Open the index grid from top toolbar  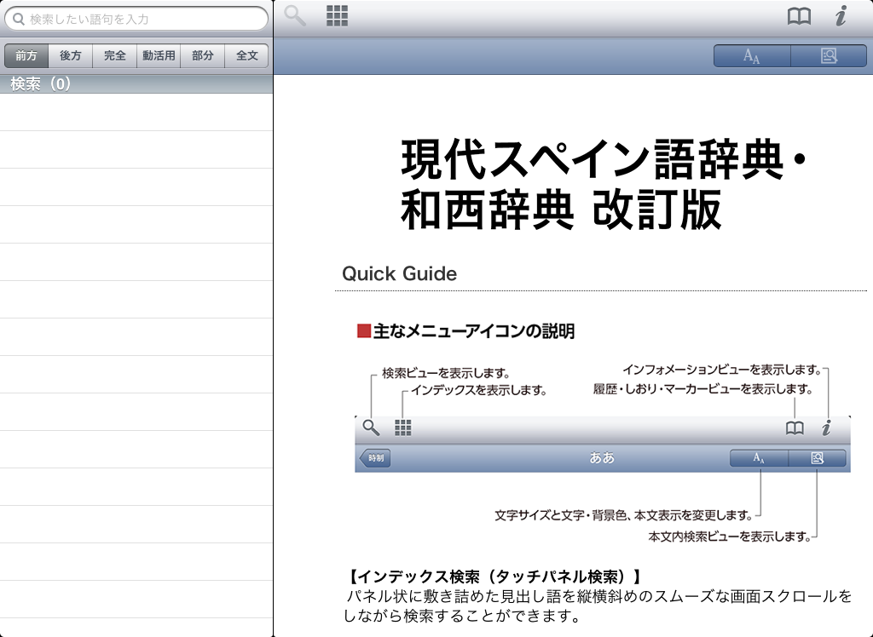[338, 16]
